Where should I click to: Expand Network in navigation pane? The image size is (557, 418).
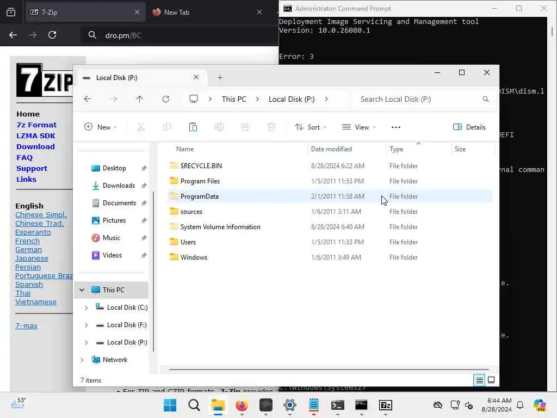(x=82, y=360)
